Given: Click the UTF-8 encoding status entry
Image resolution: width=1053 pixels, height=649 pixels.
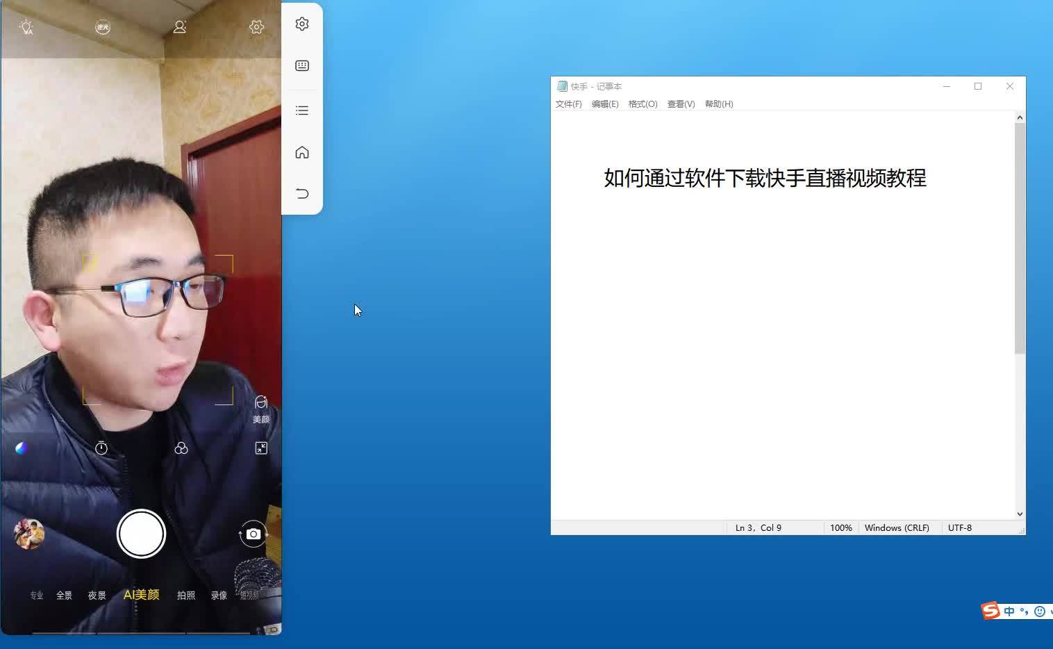Looking at the screenshot, I should tap(960, 528).
